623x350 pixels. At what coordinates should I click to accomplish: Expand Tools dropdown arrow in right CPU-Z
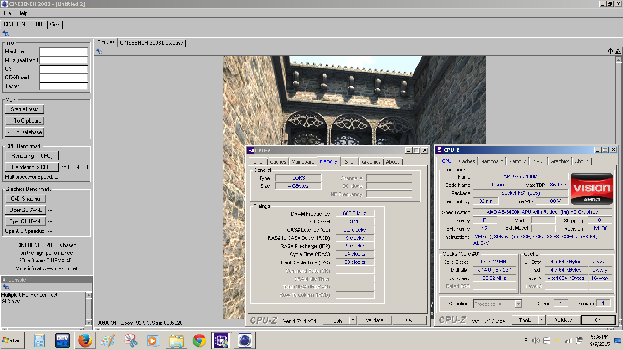tap(541, 320)
